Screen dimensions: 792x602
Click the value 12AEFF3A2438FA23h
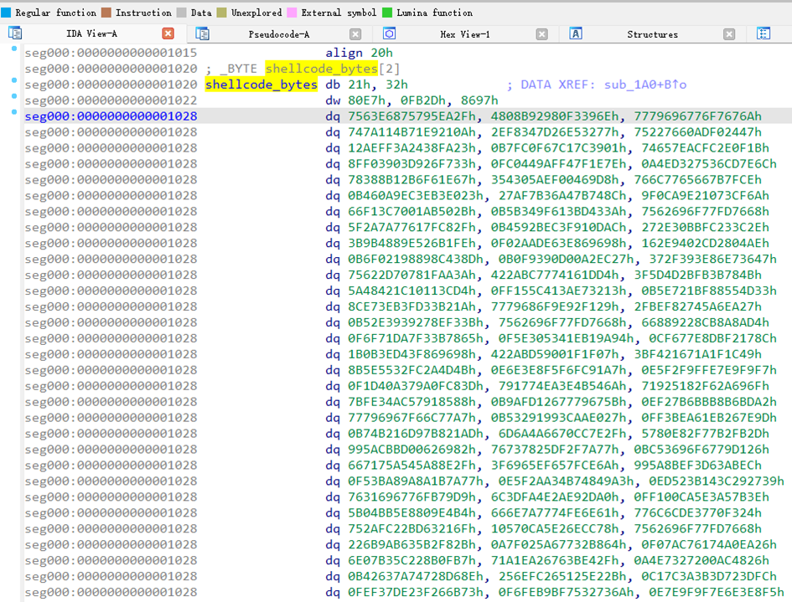[412, 148]
